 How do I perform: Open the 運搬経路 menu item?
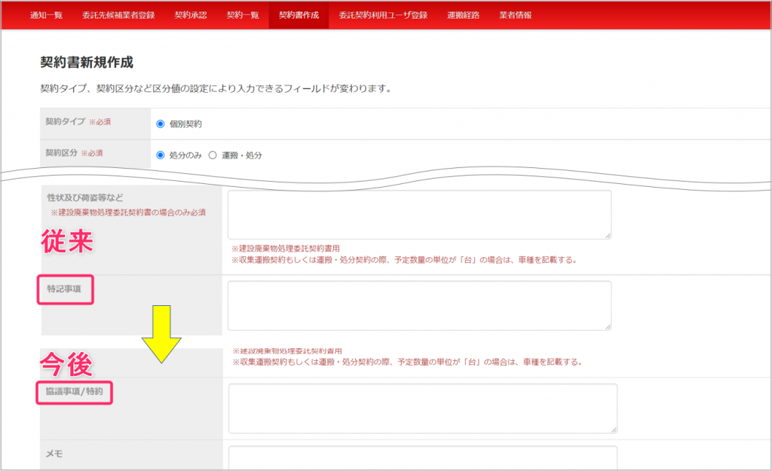[463, 15]
